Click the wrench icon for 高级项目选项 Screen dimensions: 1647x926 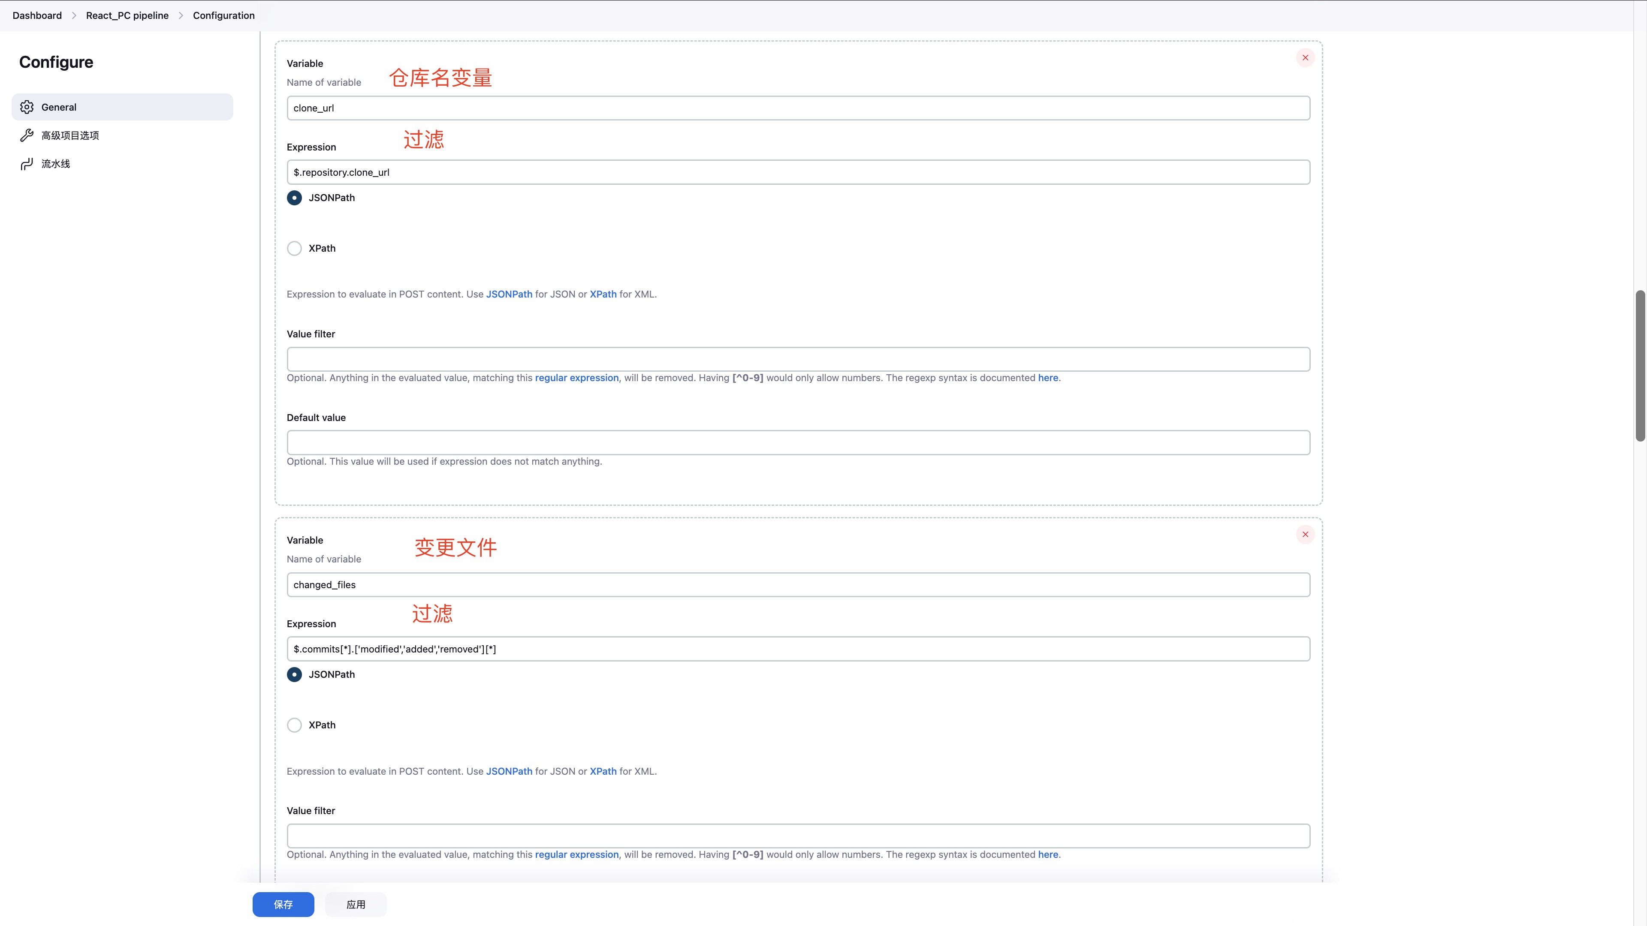tap(27, 135)
